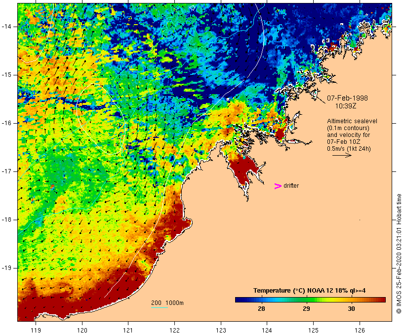Viewport: 405px width, 335px height.
Task: Click the latitude label -19
Action: pos(6,268)
